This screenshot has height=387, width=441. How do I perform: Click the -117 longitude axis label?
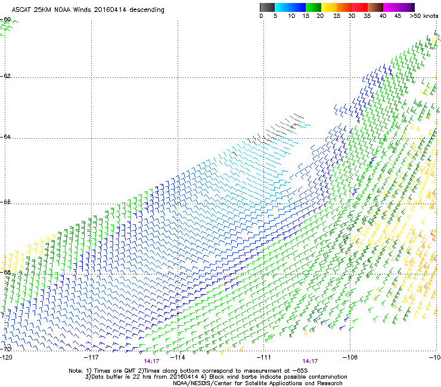[91, 357]
